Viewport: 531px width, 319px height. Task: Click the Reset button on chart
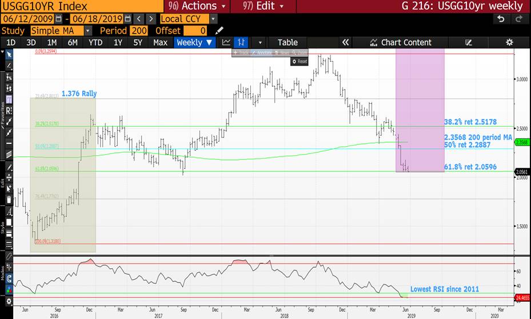click(300, 62)
